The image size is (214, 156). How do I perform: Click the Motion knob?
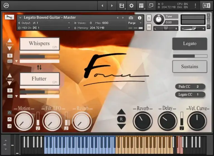pos(24,121)
